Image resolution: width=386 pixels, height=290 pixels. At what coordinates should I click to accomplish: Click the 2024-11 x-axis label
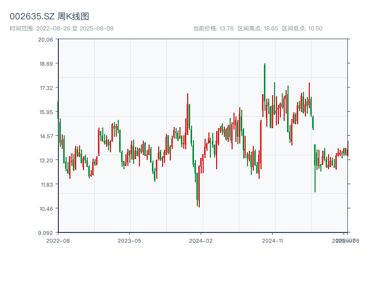point(272,241)
